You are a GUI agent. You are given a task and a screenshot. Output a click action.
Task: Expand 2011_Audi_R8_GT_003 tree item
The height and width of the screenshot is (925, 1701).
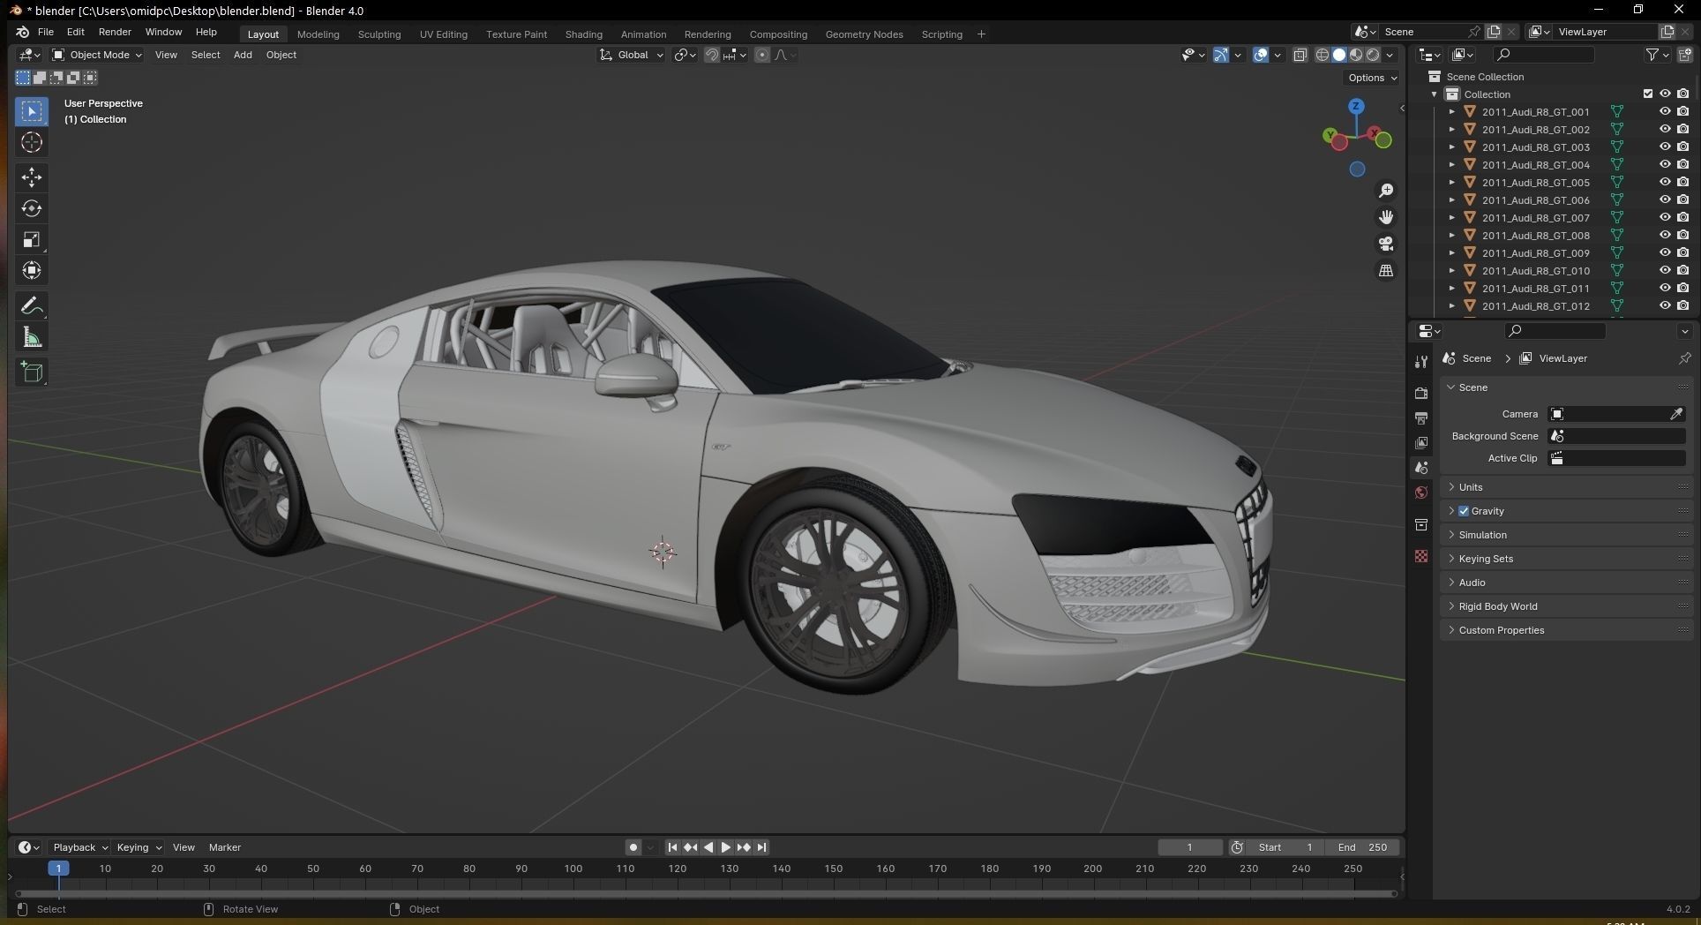pos(1452,147)
